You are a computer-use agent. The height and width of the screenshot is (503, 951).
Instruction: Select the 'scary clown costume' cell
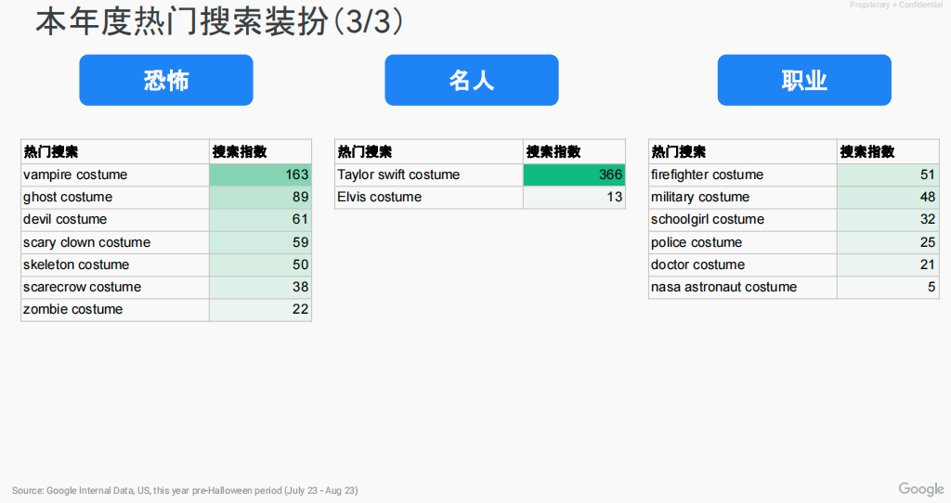point(115,242)
